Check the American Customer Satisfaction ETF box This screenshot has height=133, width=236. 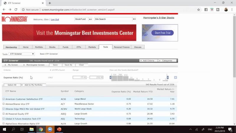[x=4, y=99]
